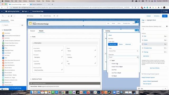Clear the Course Fees field value
Screen dimensions: 169x95
pos(138,51)
